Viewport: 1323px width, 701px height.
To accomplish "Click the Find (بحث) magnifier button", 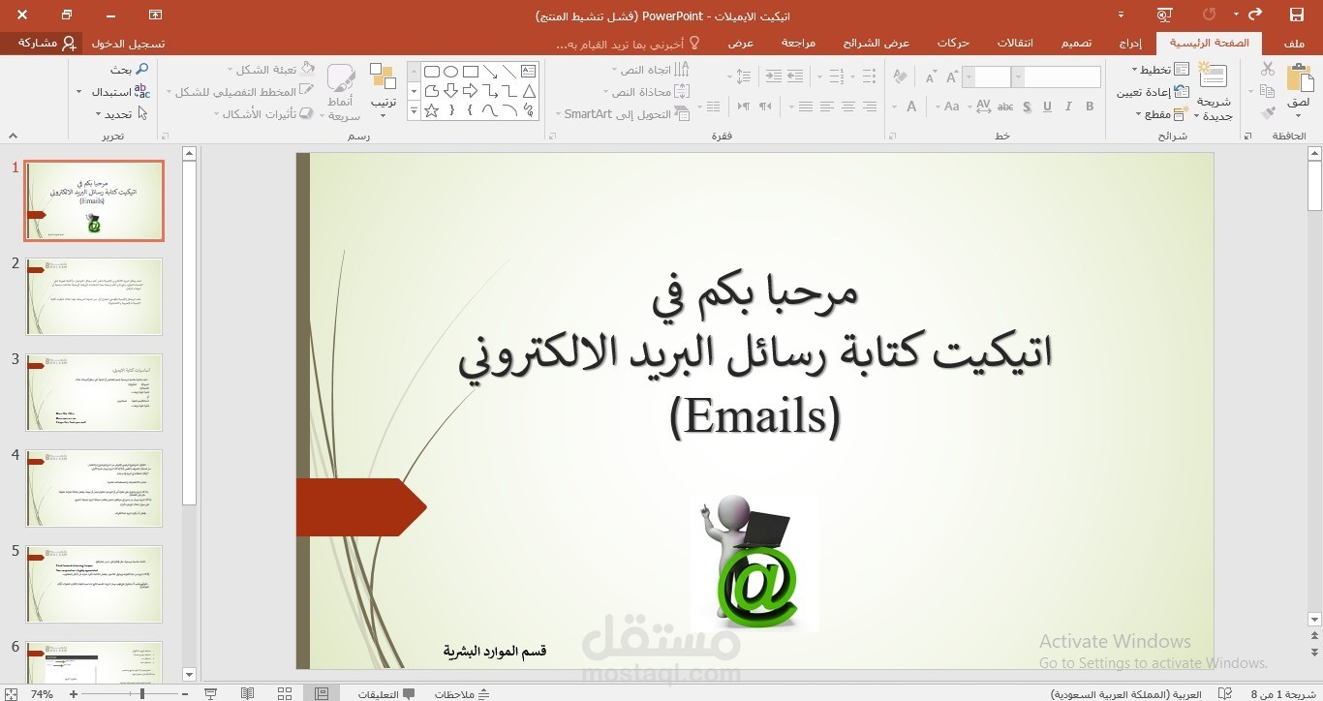I will coord(130,70).
